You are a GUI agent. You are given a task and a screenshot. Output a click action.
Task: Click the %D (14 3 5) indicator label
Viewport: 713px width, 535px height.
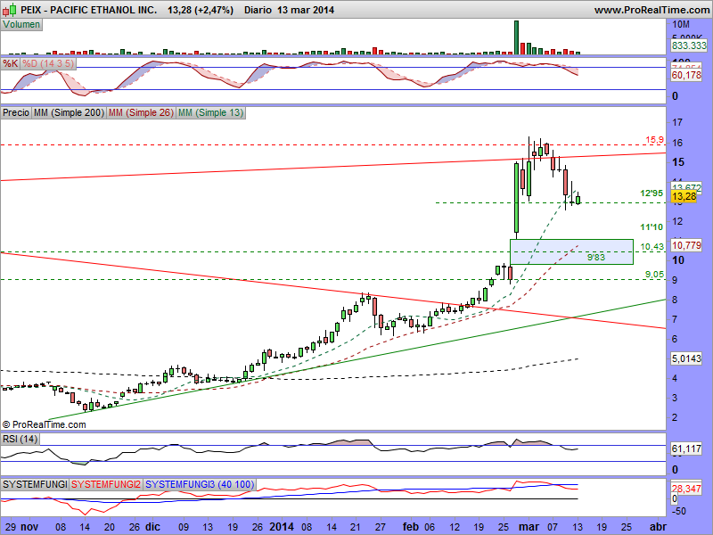(48, 63)
